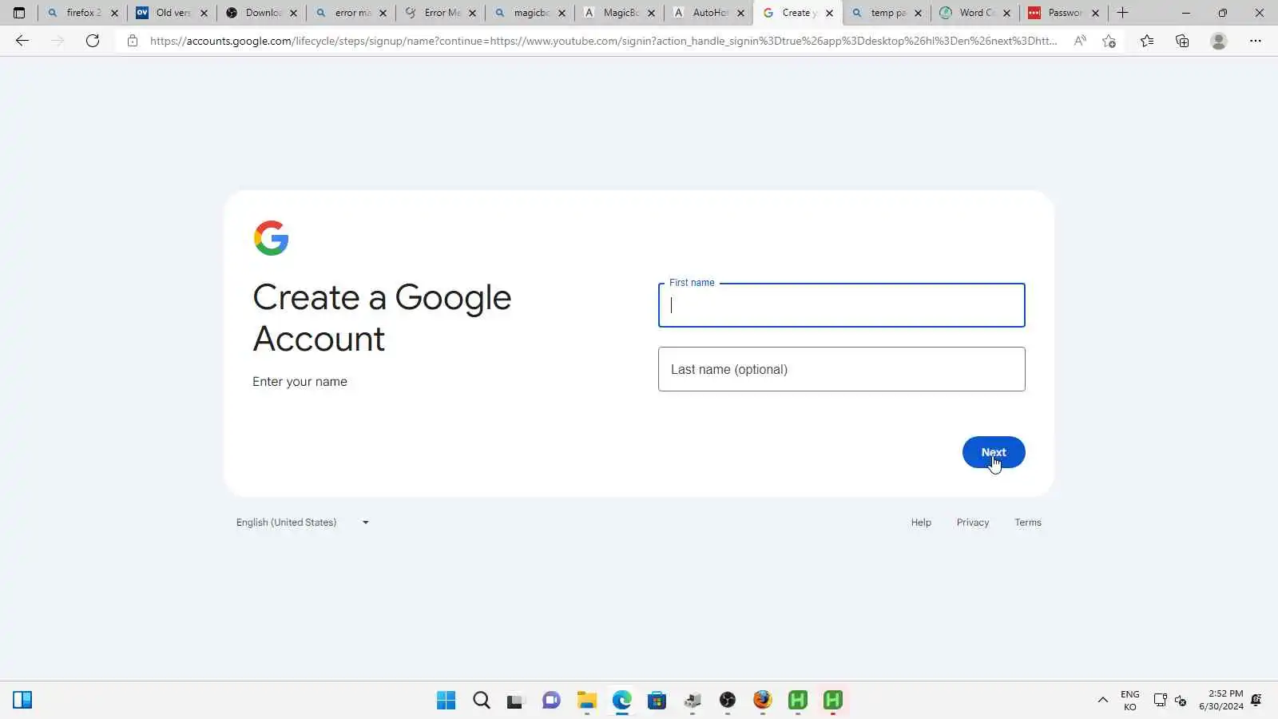Open the Favorites list icon
This screenshot has width=1278, height=719.
pyautogui.click(x=1147, y=41)
